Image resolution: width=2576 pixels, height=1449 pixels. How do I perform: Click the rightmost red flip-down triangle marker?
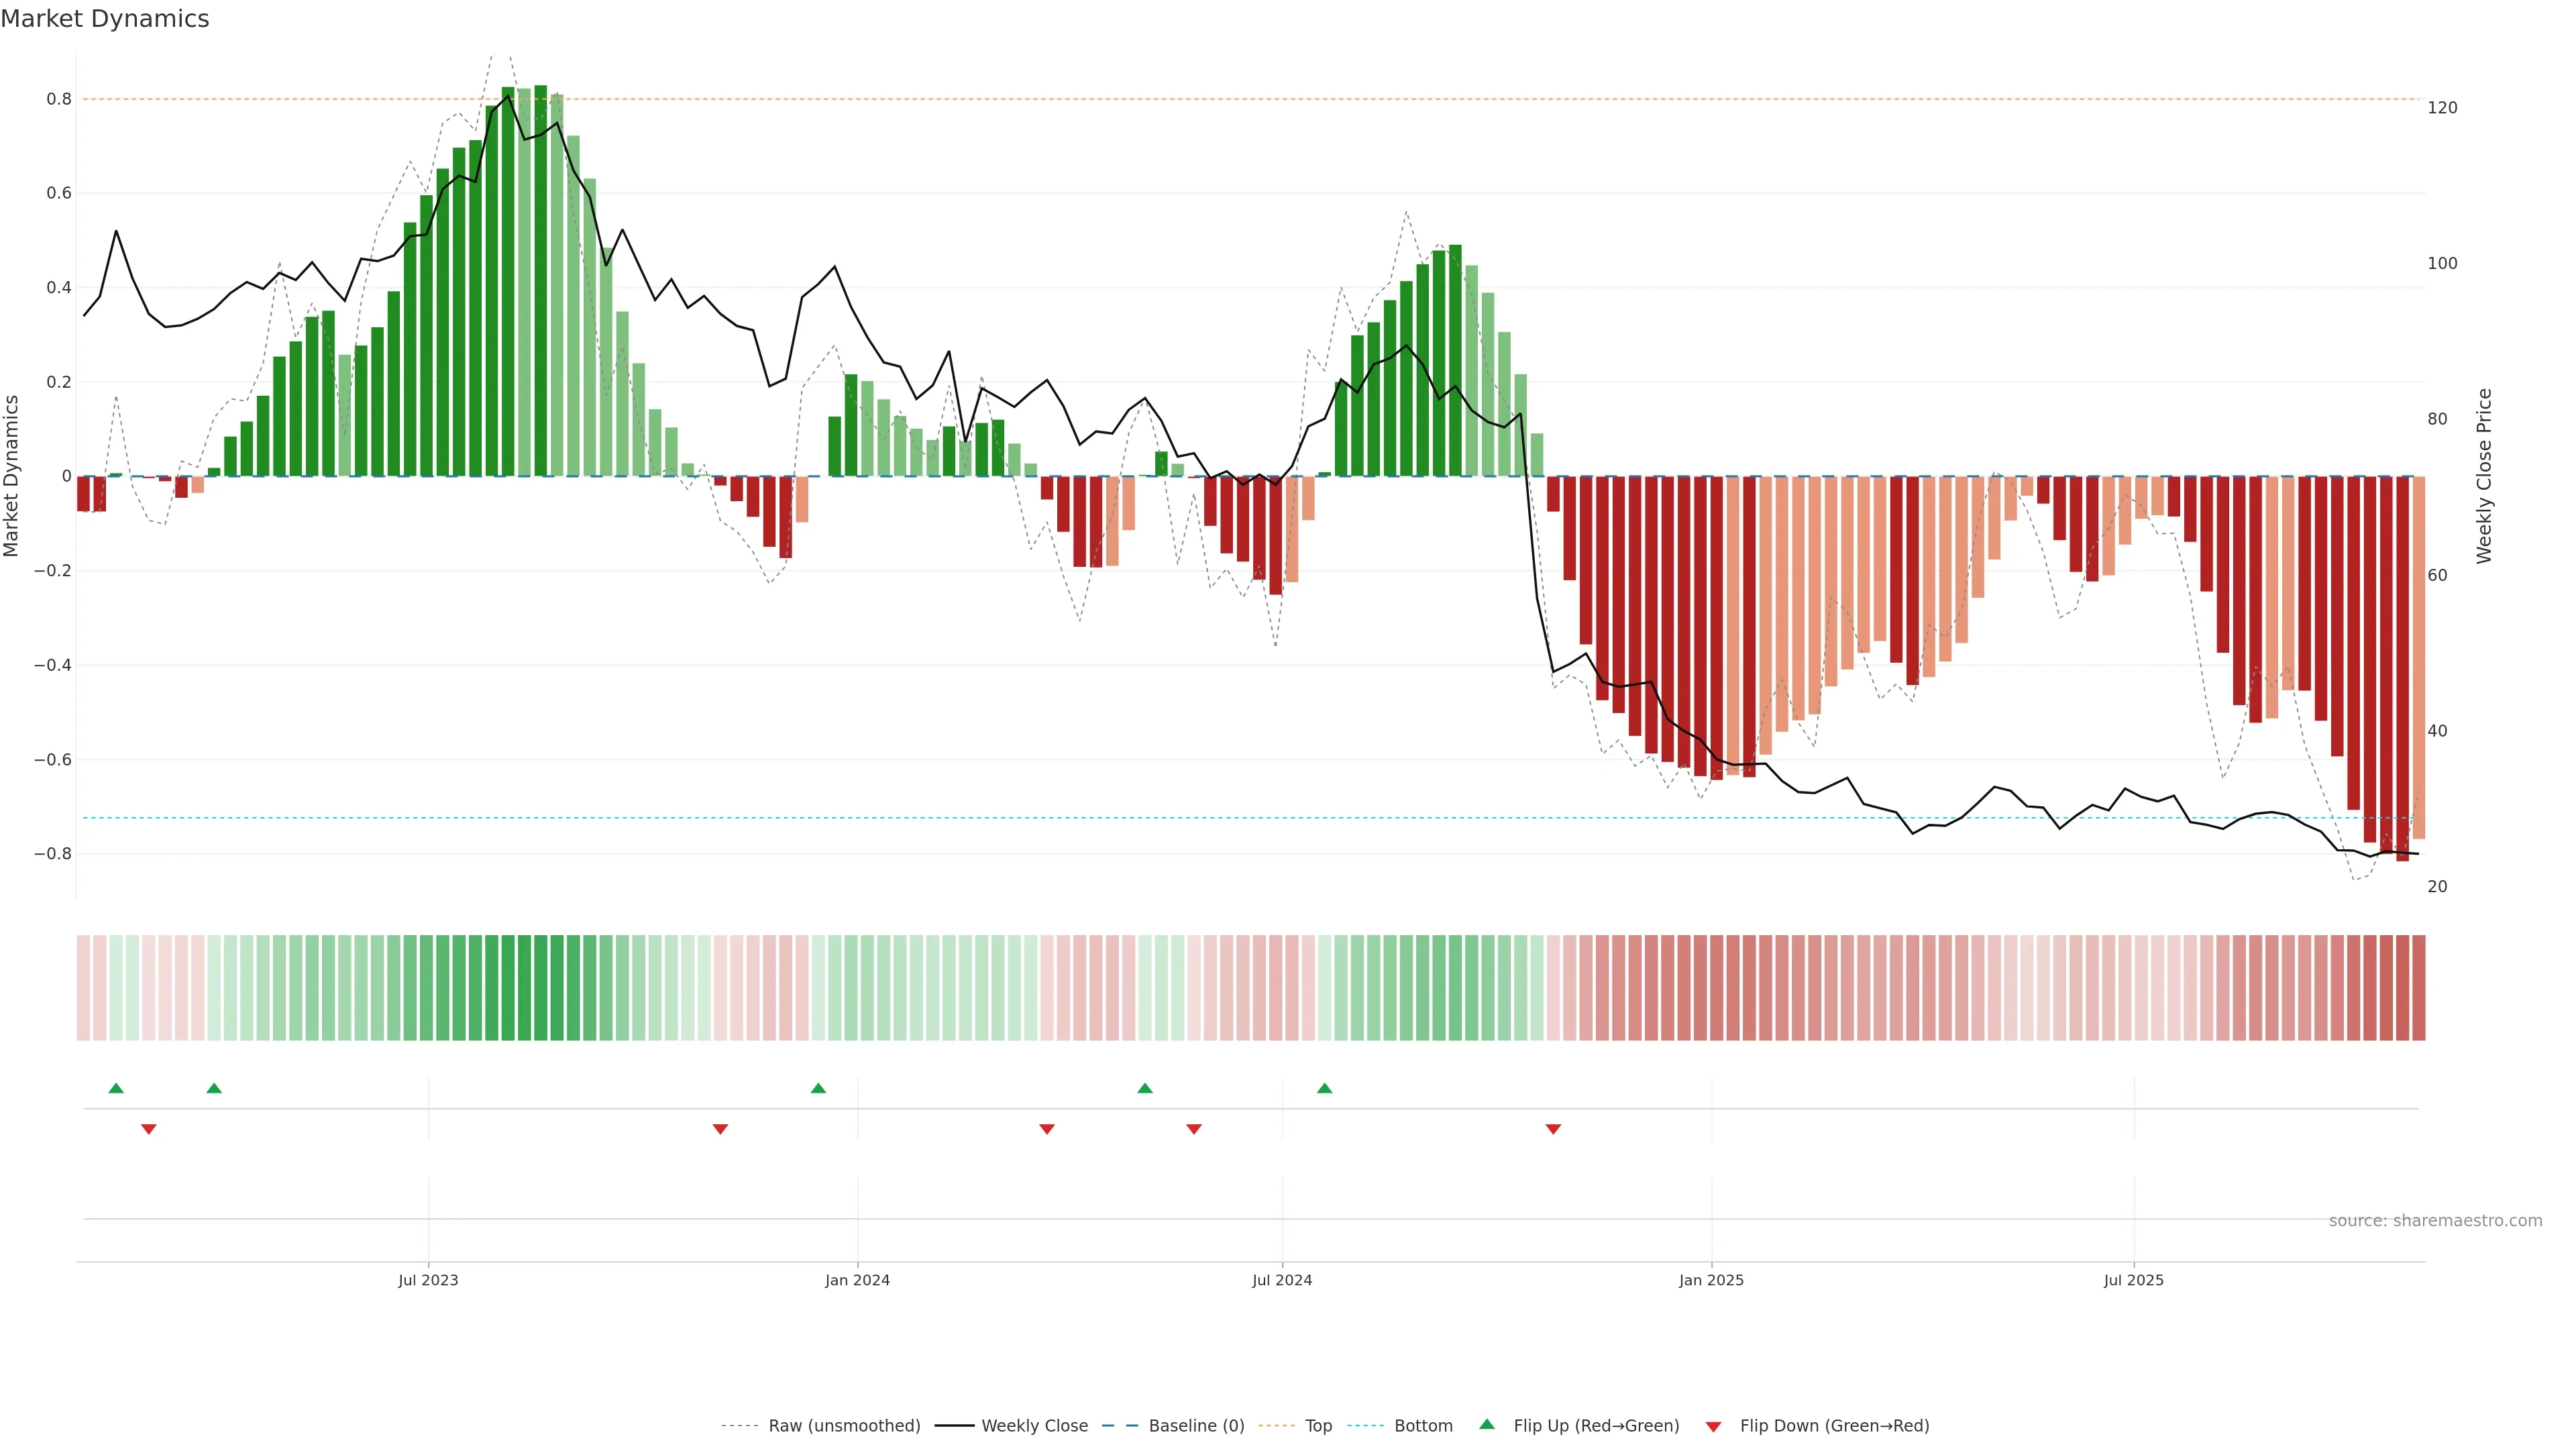[1553, 1129]
